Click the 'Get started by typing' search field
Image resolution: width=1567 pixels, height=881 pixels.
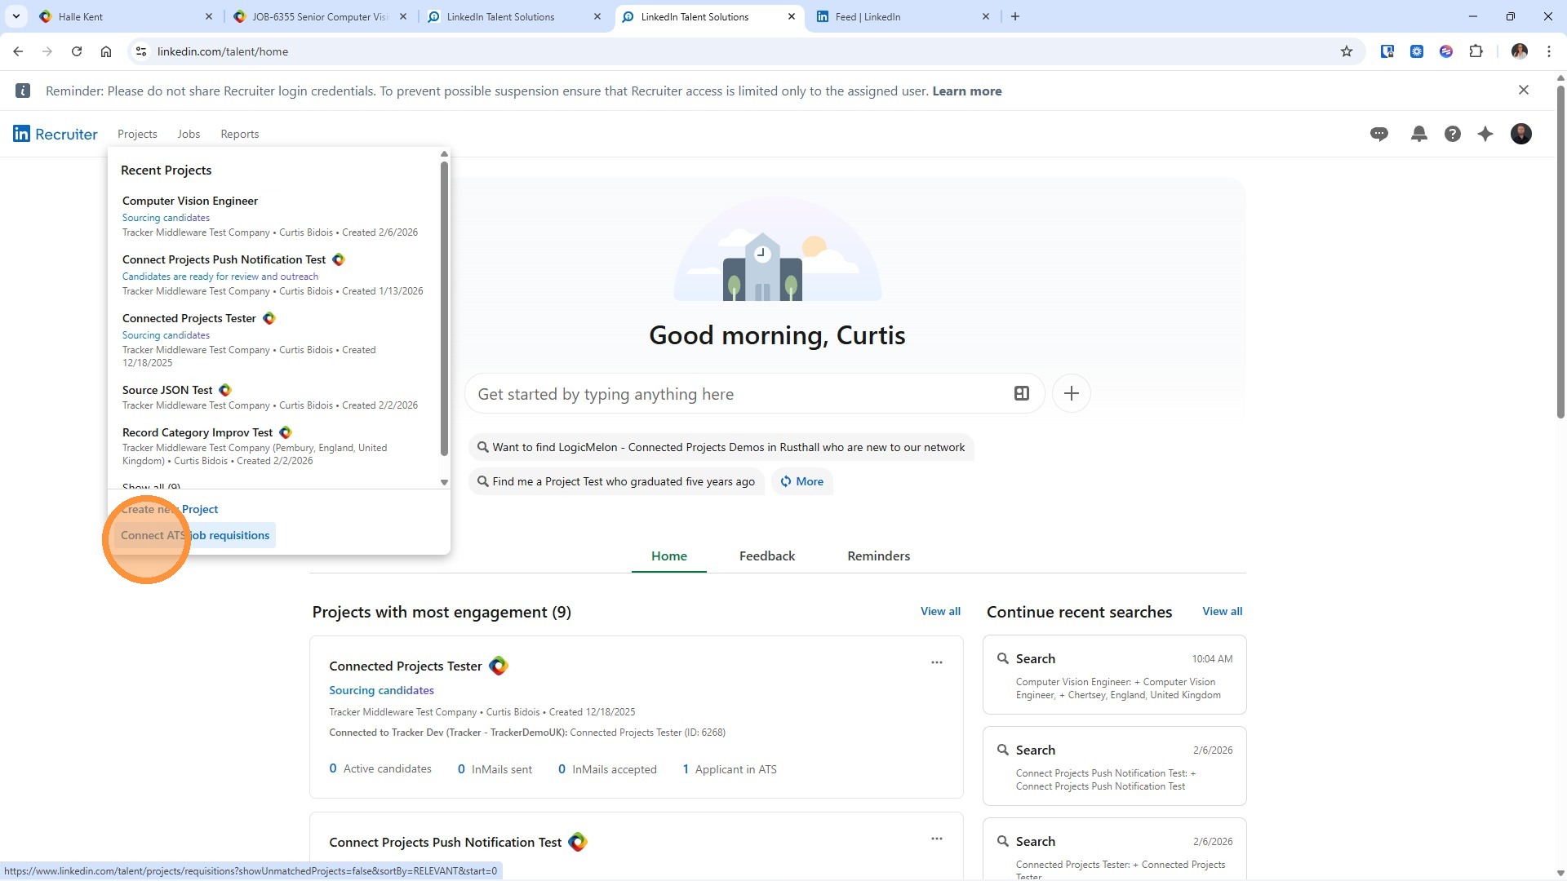pos(735,394)
